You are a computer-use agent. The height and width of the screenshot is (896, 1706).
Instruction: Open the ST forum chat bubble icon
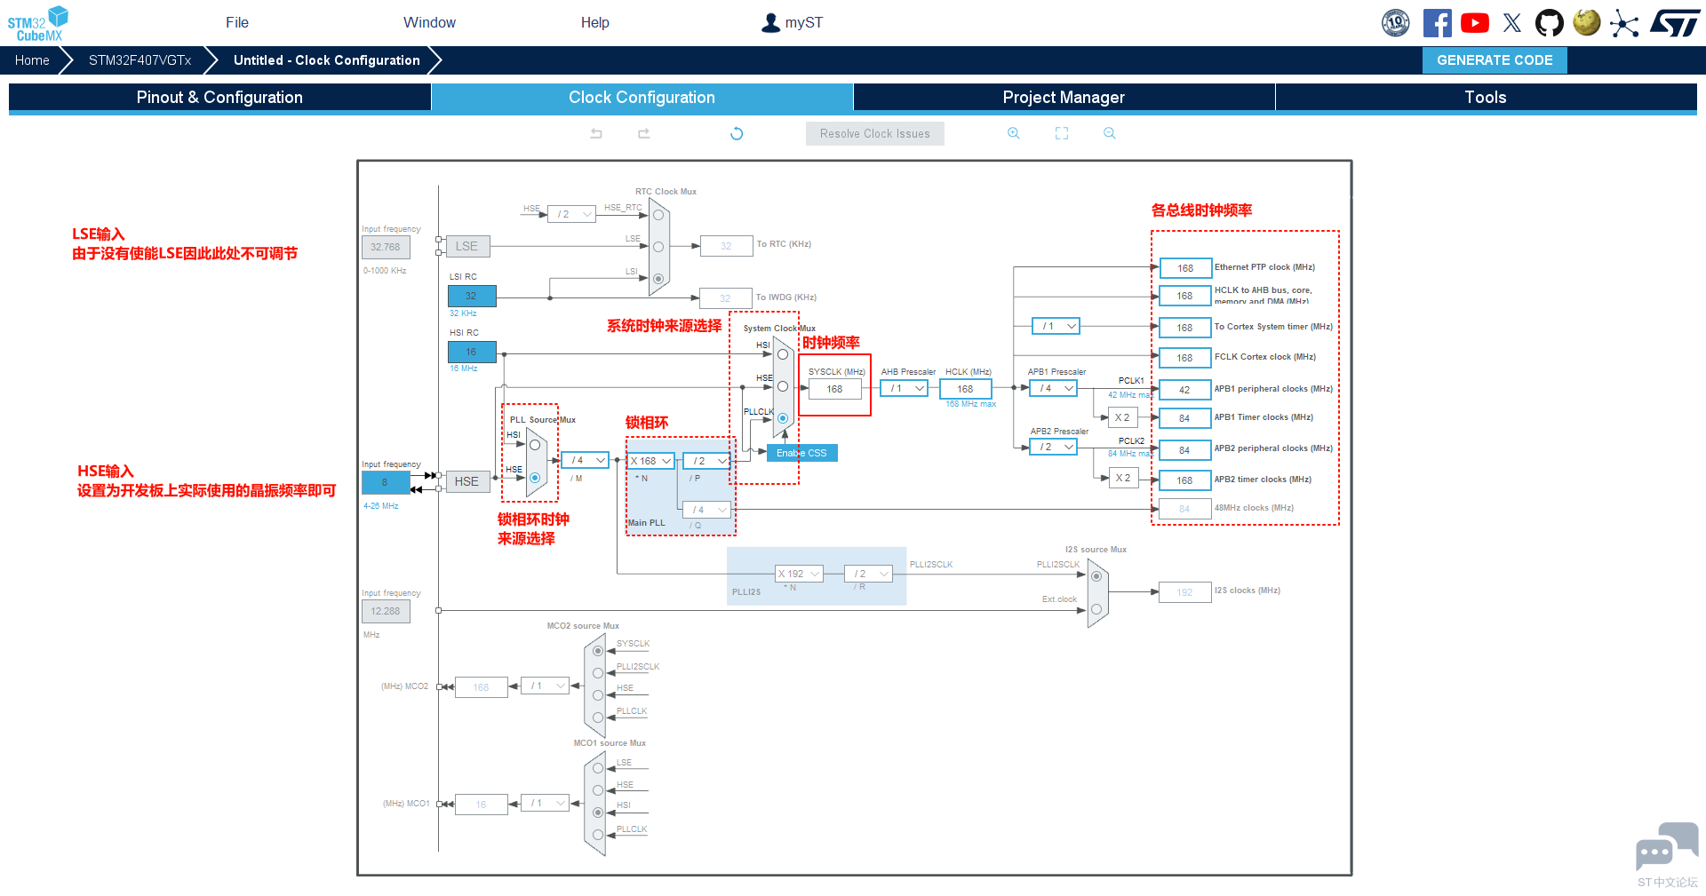pos(1667,846)
